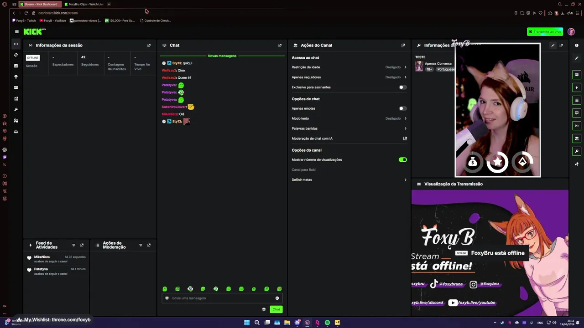Click SukehiroClover username in chat
584x328 pixels.
click(174, 107)
